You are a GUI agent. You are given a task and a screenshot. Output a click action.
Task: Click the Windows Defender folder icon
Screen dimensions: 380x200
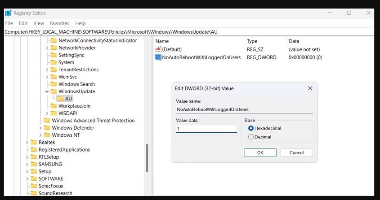pyautogui.click(x=47, y=128)
